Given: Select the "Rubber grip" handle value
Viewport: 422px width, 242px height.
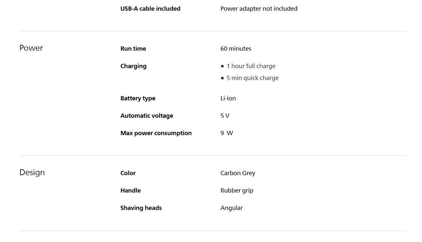Looking at the screenshot, I should click(237, 190).
